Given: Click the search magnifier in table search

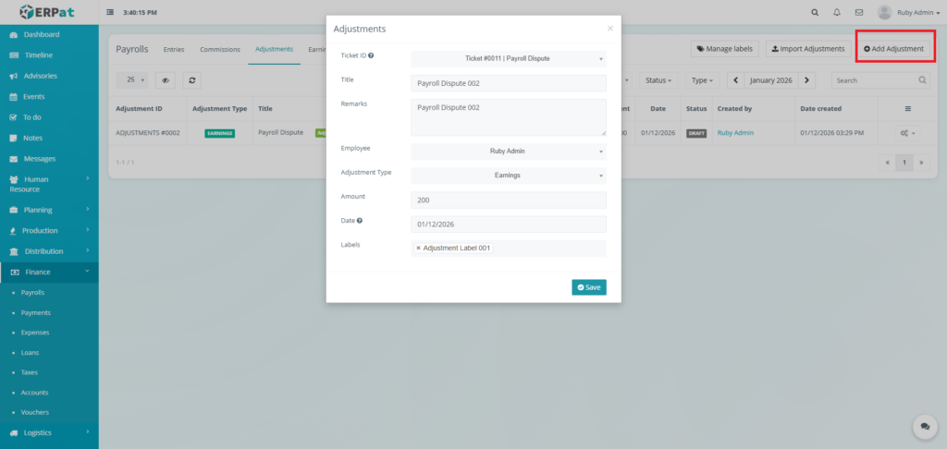Looking at the screenshot, I should (922, 80).
